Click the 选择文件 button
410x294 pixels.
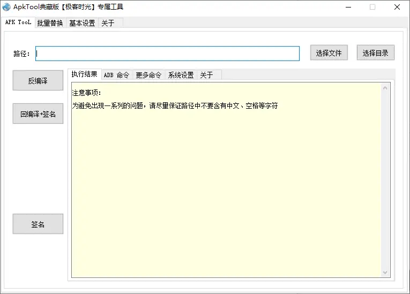coord(329,53)
